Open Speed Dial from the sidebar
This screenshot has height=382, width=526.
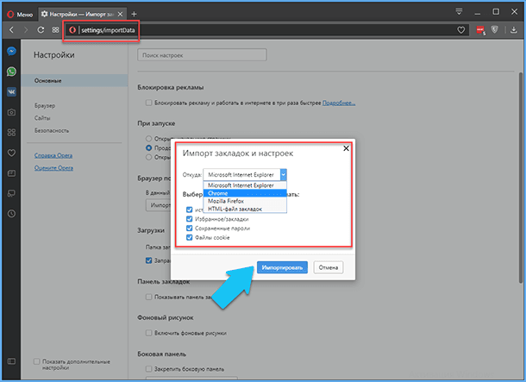pos(11,133)
